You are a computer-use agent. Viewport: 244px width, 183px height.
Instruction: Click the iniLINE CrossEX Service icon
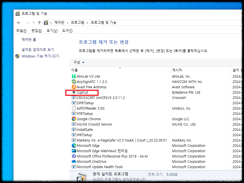pyautogui.click(x=74, y=124)
